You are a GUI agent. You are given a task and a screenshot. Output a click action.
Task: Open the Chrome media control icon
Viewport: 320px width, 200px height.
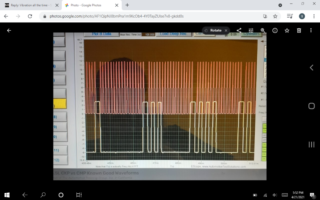click(290, 16)
